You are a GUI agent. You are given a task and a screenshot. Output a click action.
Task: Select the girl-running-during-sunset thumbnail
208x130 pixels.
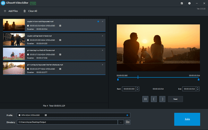tap(14, 68)
